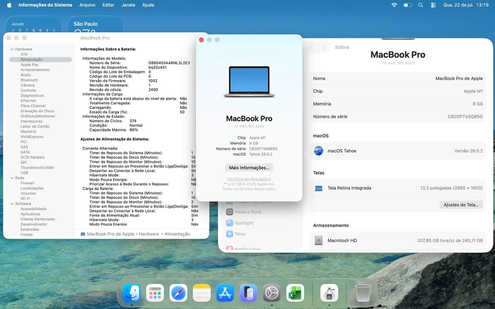Click the Macintosh HD drive icon
This screenshot has width=495, height=309.
tap(319, 240)
